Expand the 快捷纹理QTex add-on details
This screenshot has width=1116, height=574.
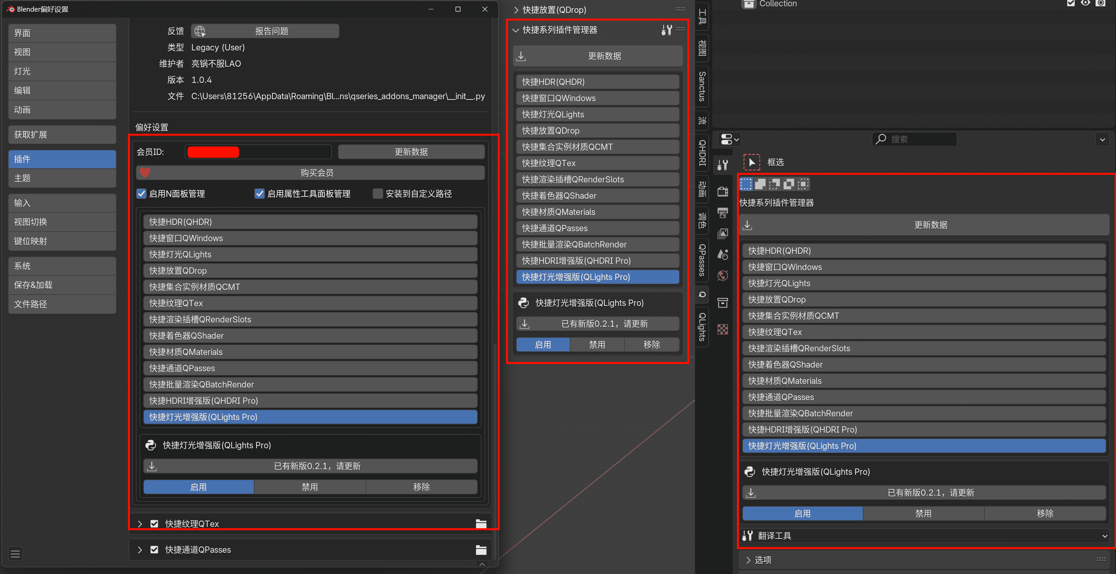140,524
